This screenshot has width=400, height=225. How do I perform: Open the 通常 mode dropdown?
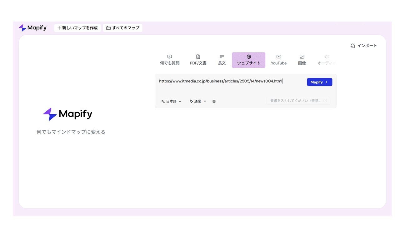pos(198,101)
